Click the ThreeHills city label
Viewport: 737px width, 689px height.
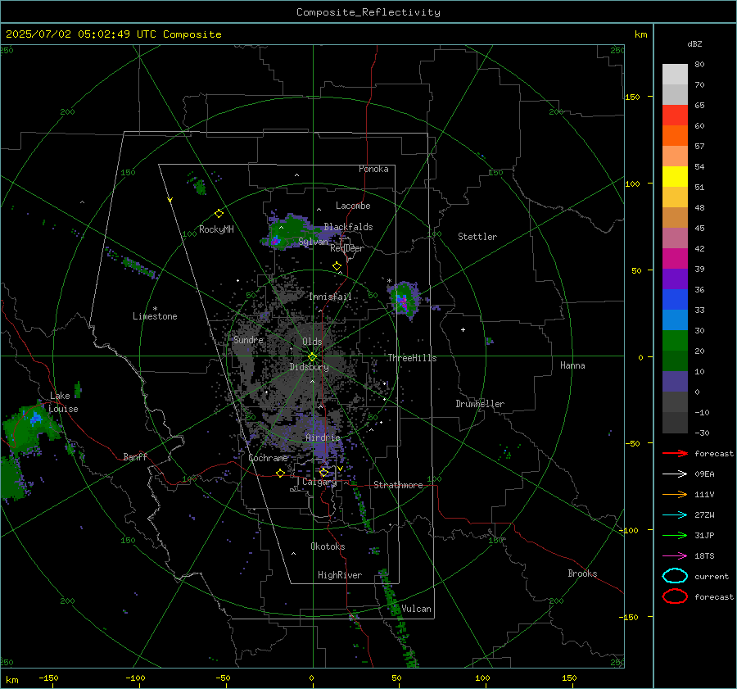pos(412,358)
